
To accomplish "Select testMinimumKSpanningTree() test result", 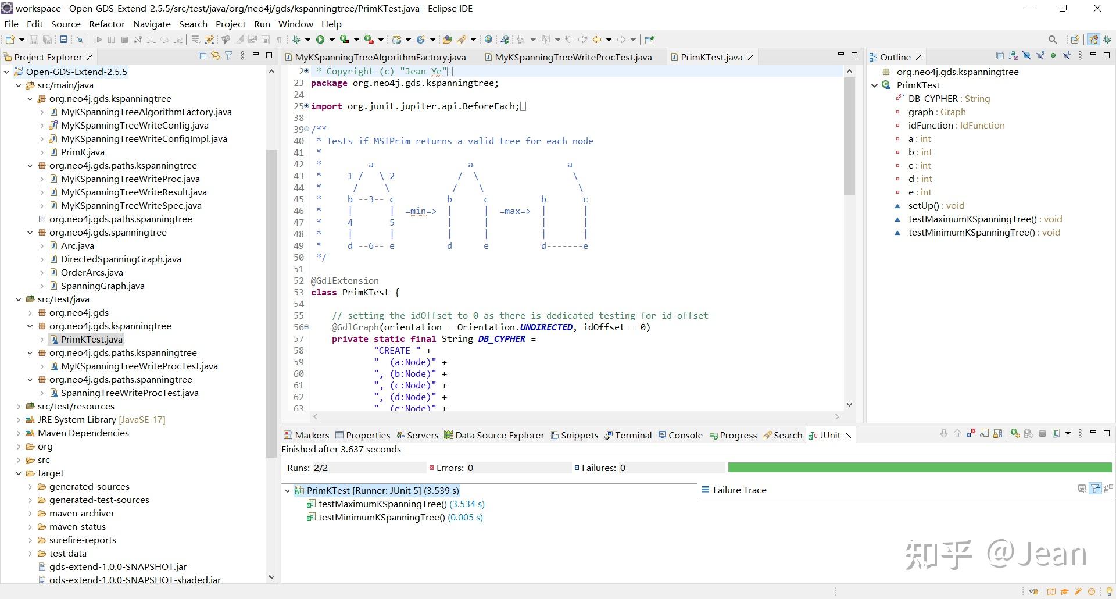I will [381, 518].
